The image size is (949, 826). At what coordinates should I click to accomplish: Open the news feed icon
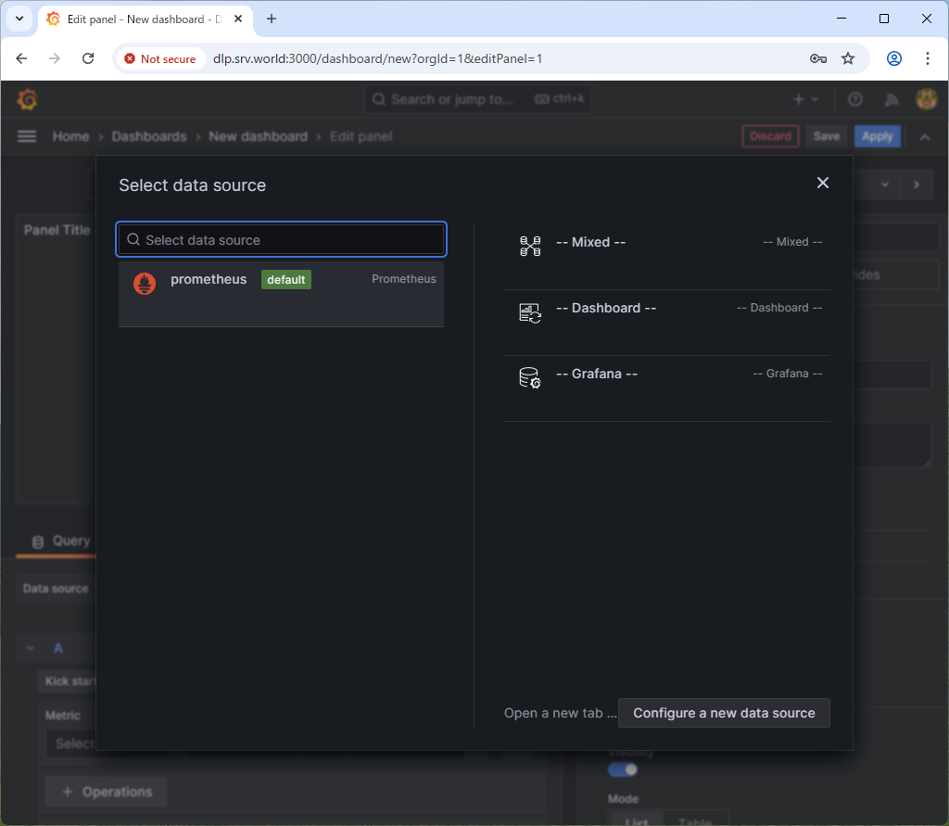coord(891,99)
